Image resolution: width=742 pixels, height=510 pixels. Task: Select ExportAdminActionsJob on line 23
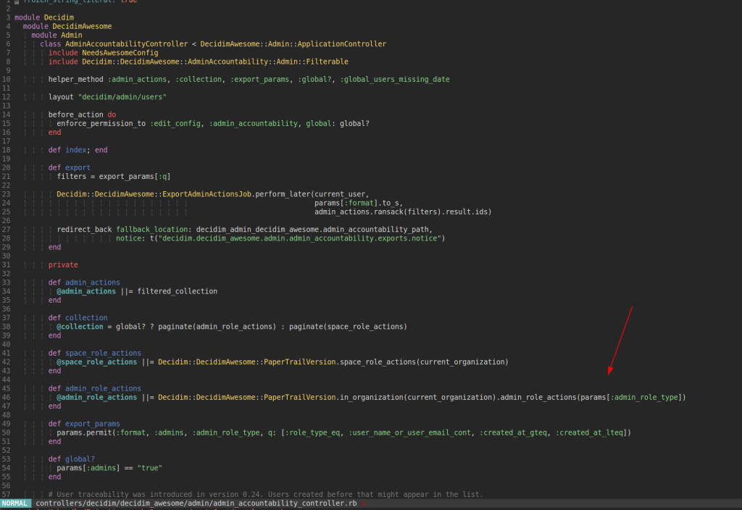tap(207, 194)
